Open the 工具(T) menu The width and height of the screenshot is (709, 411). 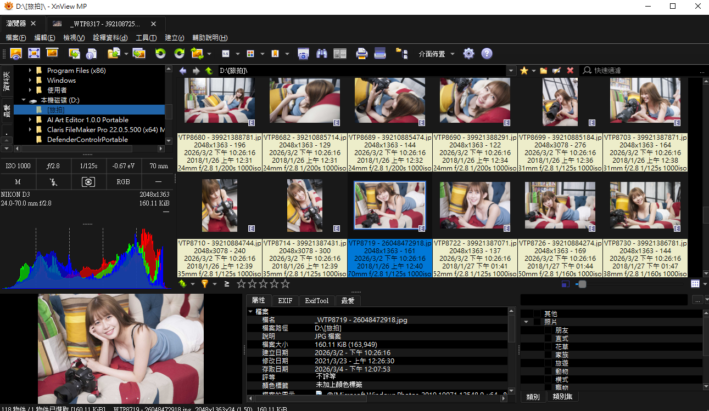pos(146,38)
